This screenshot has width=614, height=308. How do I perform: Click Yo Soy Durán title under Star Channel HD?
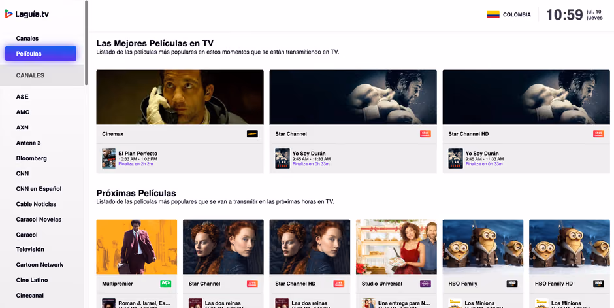coord(482,153)
